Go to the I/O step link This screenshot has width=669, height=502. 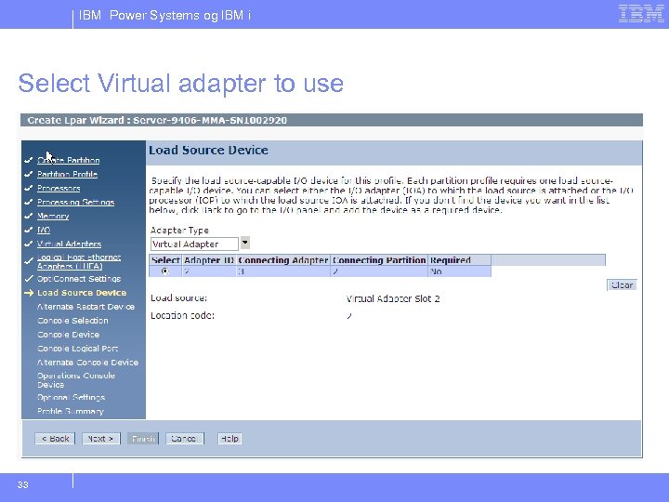(44, 231)
